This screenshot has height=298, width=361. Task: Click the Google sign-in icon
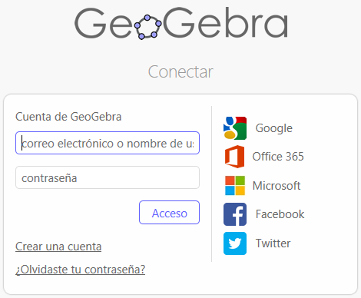(x=235, y=128)
